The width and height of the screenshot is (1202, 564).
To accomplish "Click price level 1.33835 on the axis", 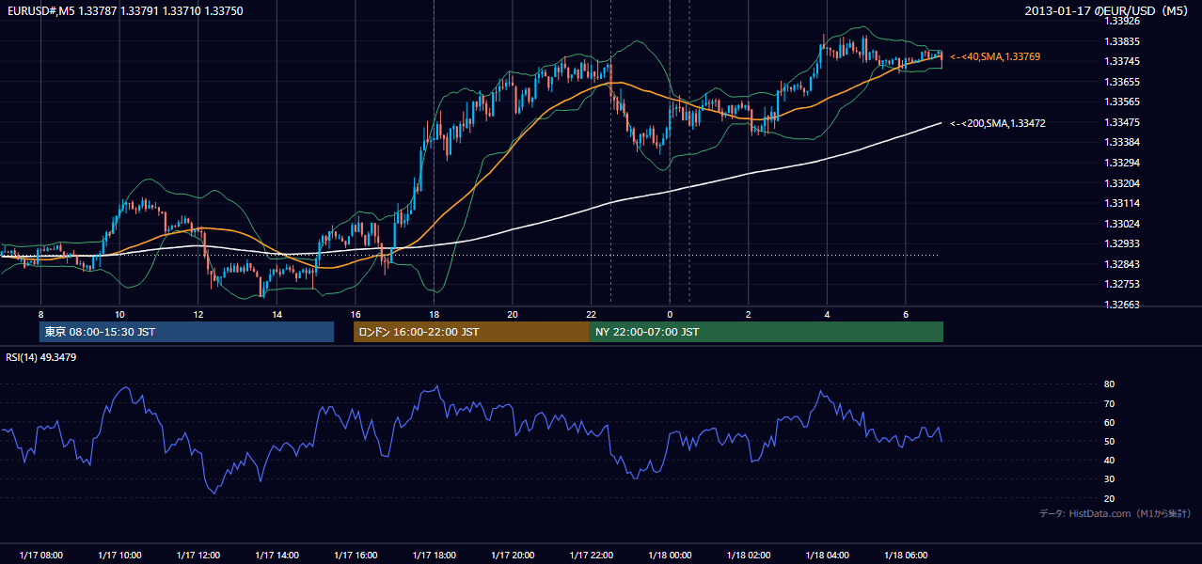I will click(x=1121, y=41).
